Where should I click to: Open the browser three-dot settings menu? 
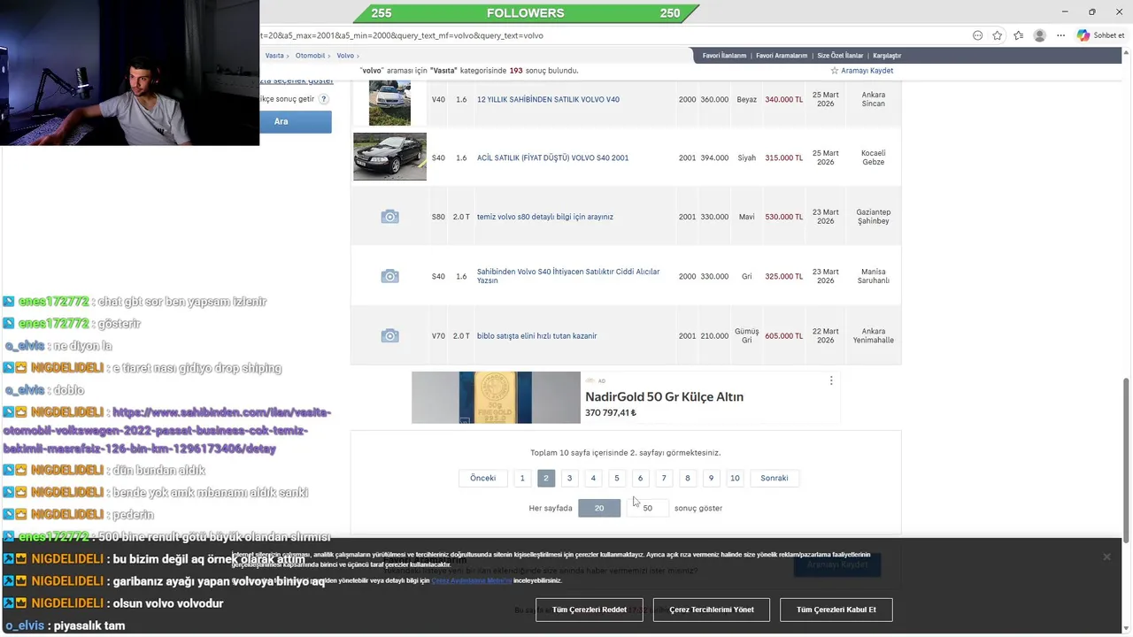click(1060, 35)
